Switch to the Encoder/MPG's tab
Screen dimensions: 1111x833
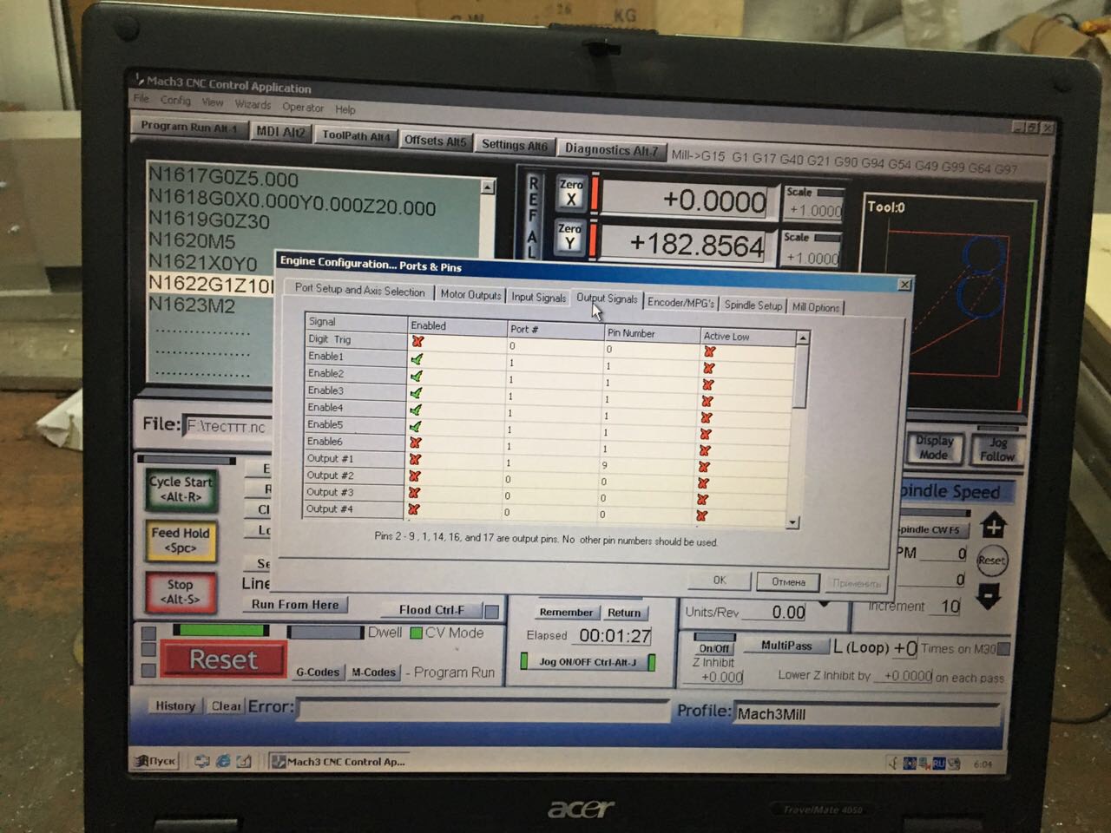(x=680, y=302)
